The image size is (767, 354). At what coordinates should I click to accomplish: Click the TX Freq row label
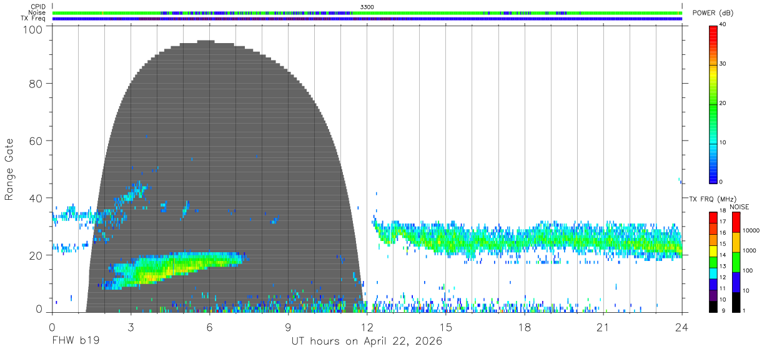(x=33, y=19)
